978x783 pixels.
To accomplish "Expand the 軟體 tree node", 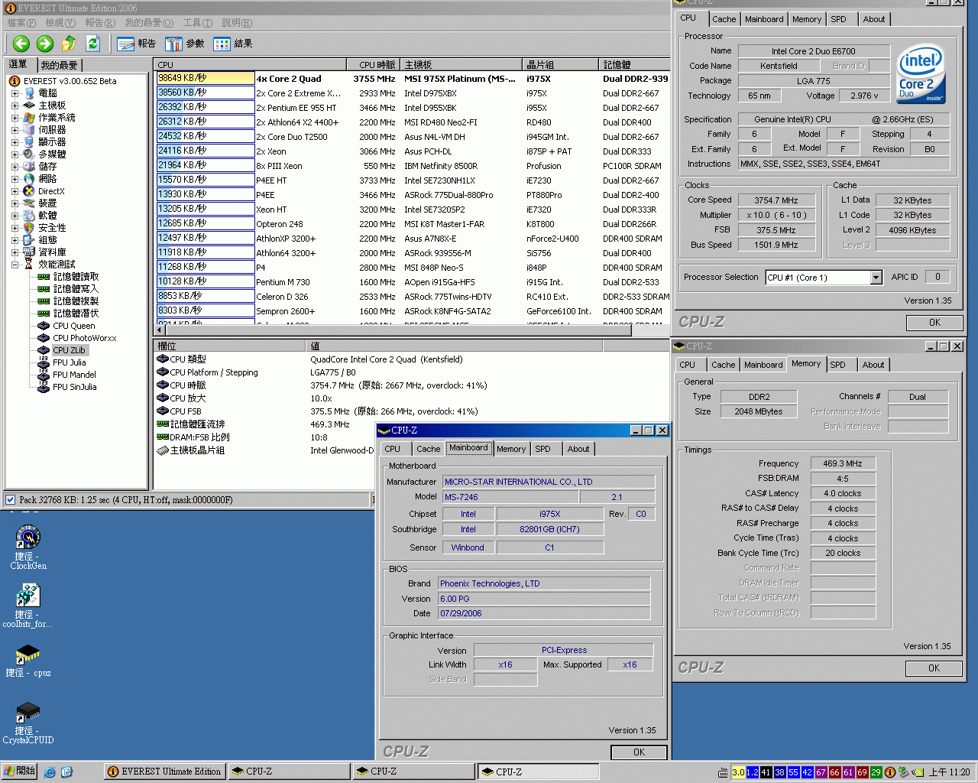I will tap(15, 216).
